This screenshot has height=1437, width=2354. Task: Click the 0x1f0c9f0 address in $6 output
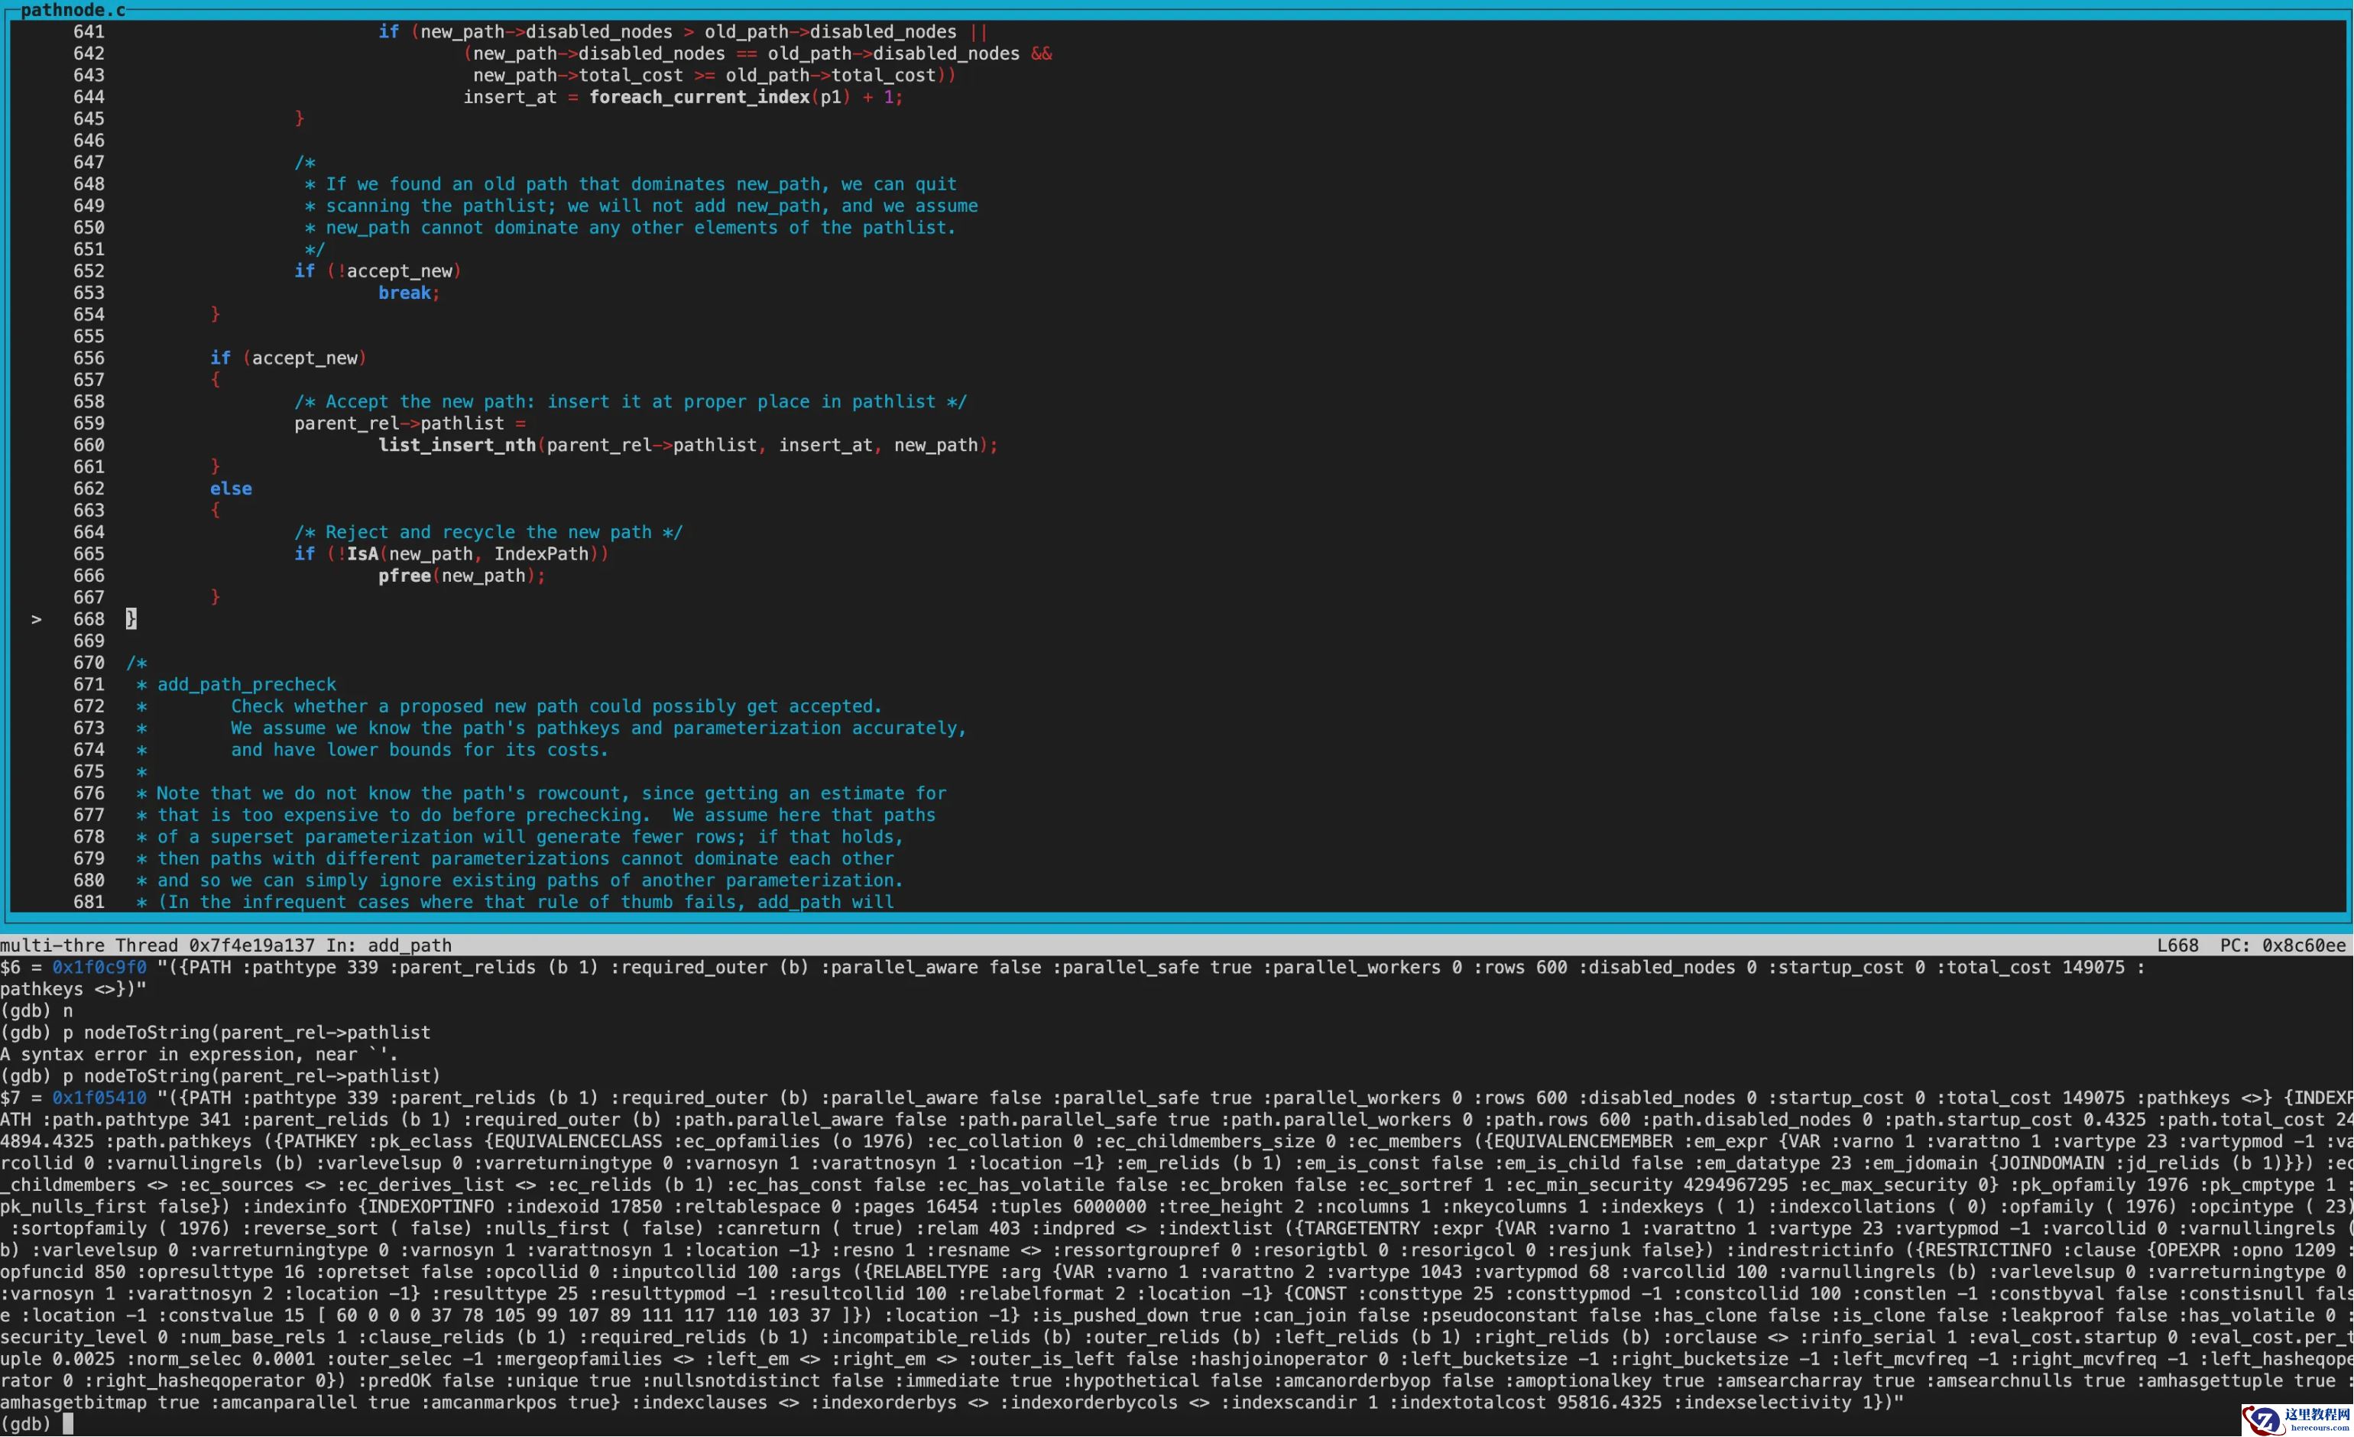[99, 967]
